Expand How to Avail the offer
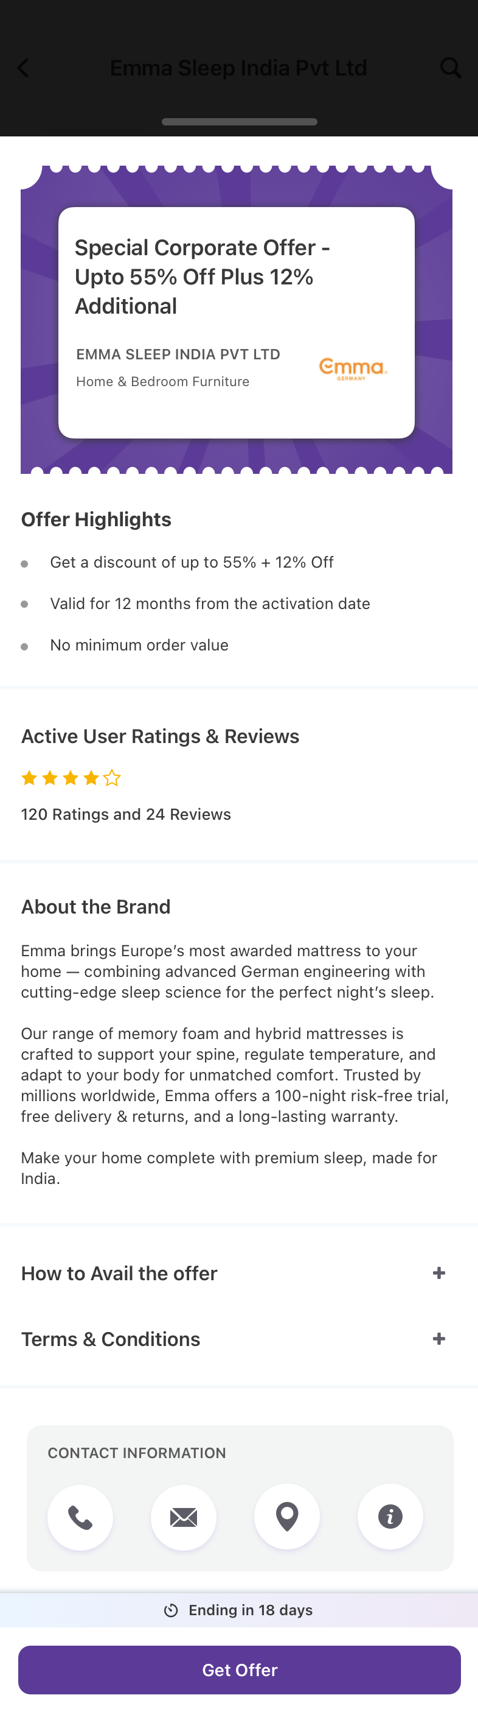The height and width of the screenshot is (1709, 478). (438, 1273)
